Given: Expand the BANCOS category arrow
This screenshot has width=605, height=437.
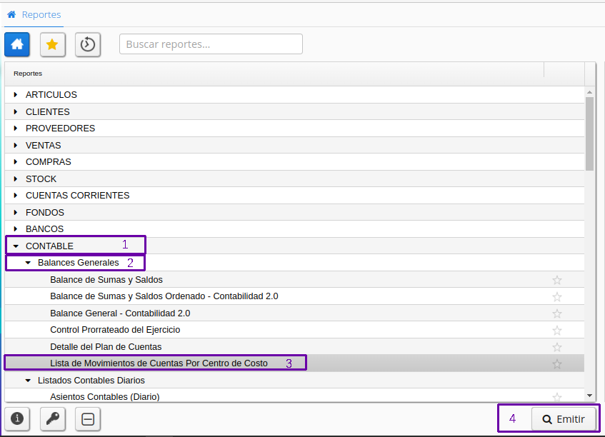Looking at the screenshot, I should pyautogui.click(x=16, y=228).
